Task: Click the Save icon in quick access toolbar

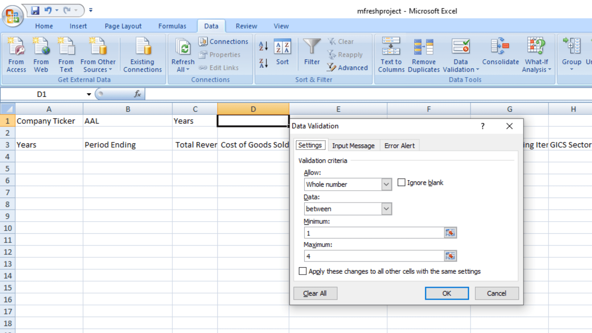Action: pyautogui.click(x=35, y=10)
